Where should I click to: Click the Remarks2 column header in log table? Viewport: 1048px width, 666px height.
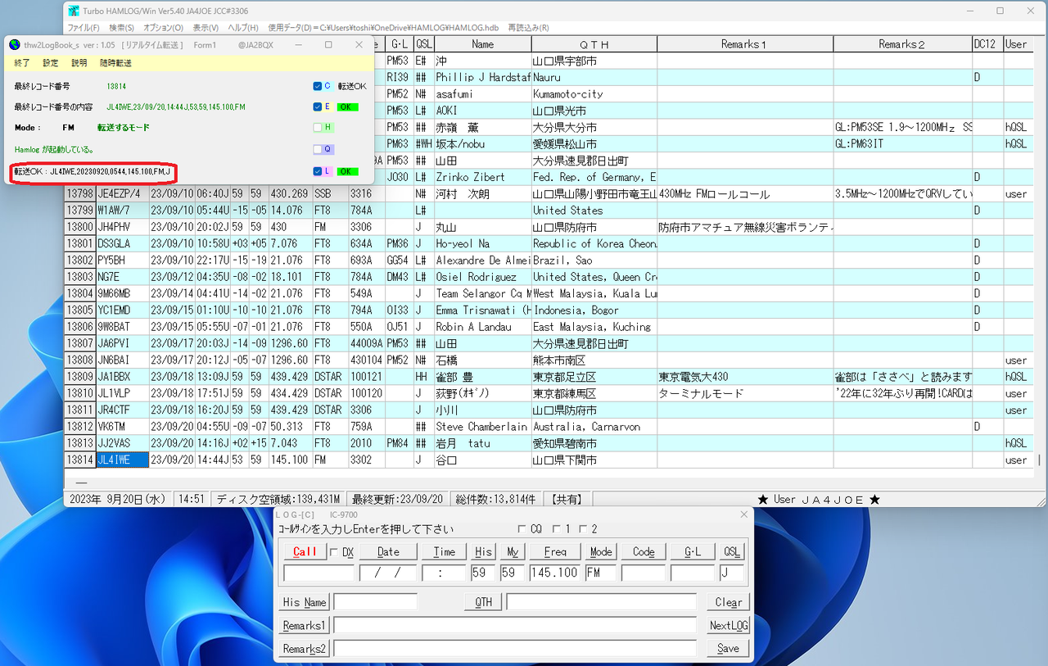902,43
